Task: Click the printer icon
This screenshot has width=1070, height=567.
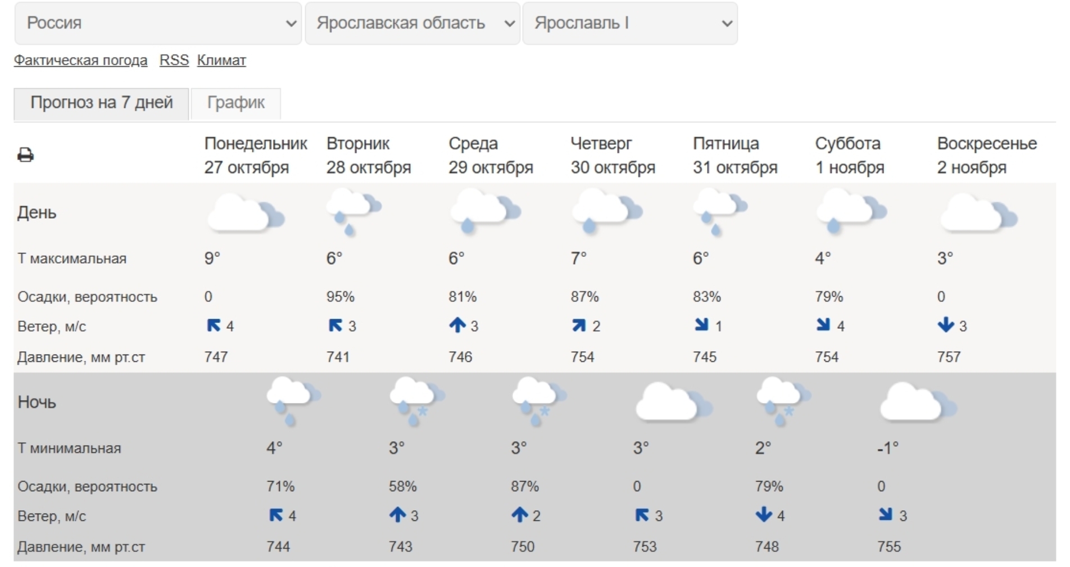Action: 25,155
